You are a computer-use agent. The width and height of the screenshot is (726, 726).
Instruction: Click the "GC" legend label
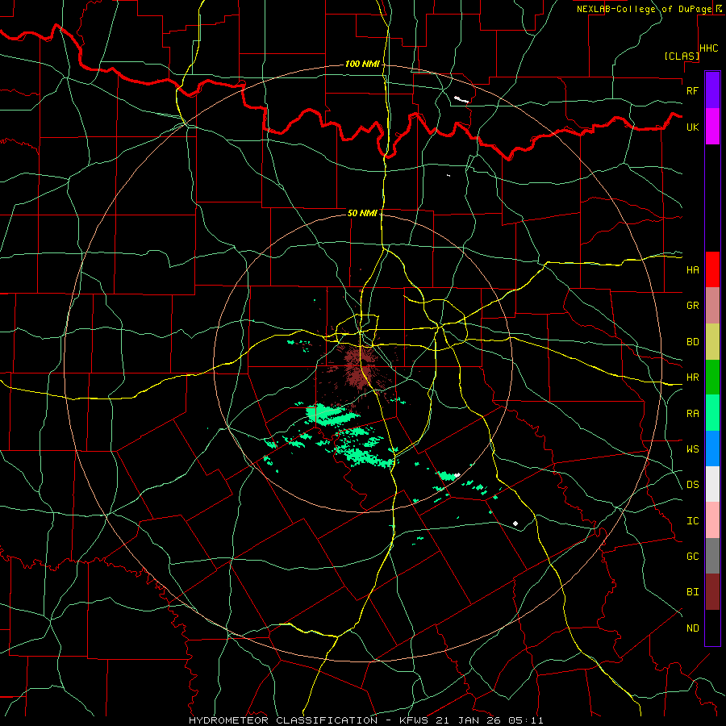(692, 556)
